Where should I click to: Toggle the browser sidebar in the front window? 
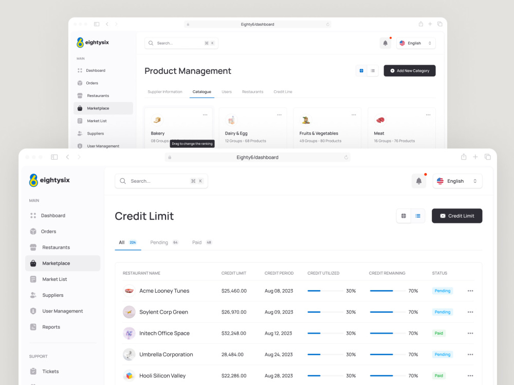pyautogui.click(x=54, y=157)
